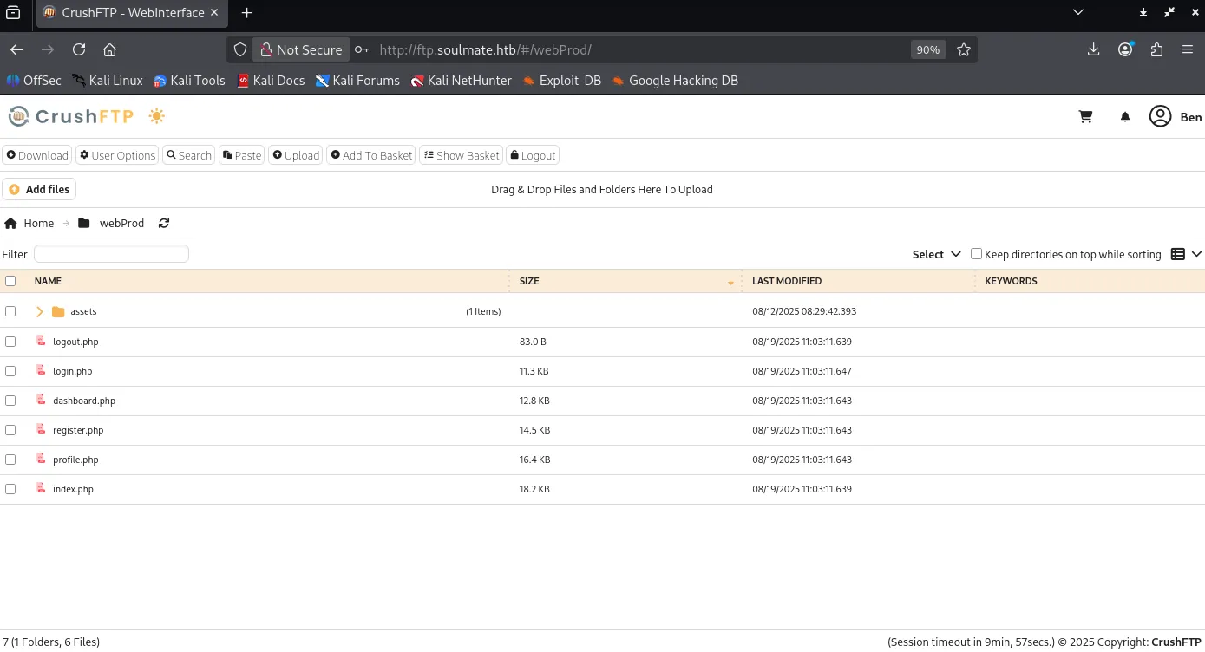Viewport: 1205px width, 652px height.
Task: Open the Show Basket button
Action: pos(461,155)
